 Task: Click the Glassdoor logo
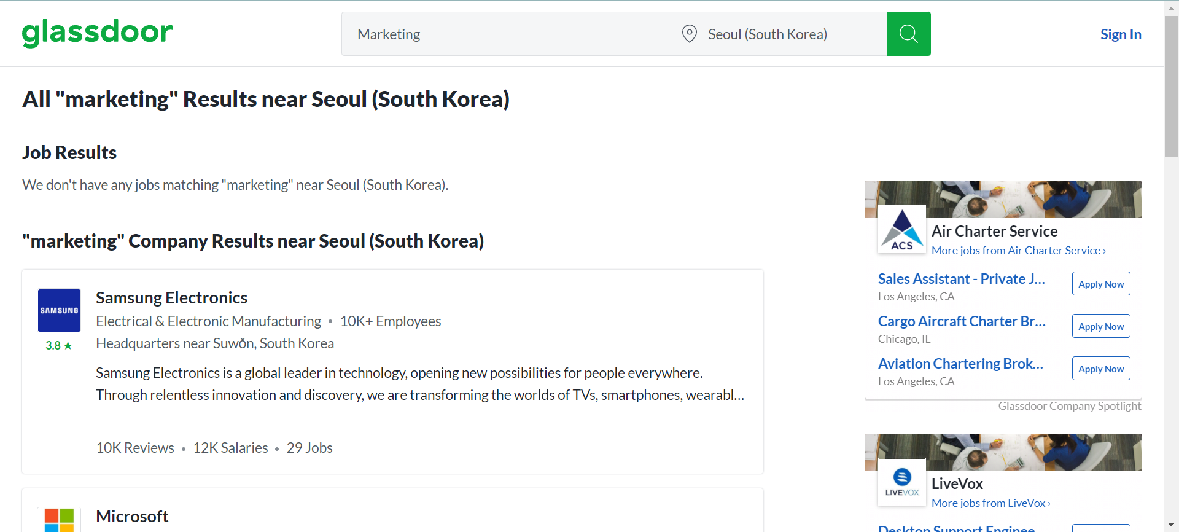pyautogui.click(x=98, y=33)
